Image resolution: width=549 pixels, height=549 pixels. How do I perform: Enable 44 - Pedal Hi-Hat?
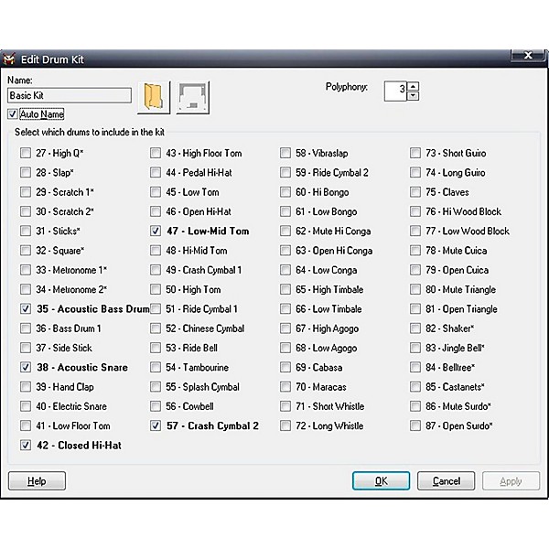tap(156, 173)
